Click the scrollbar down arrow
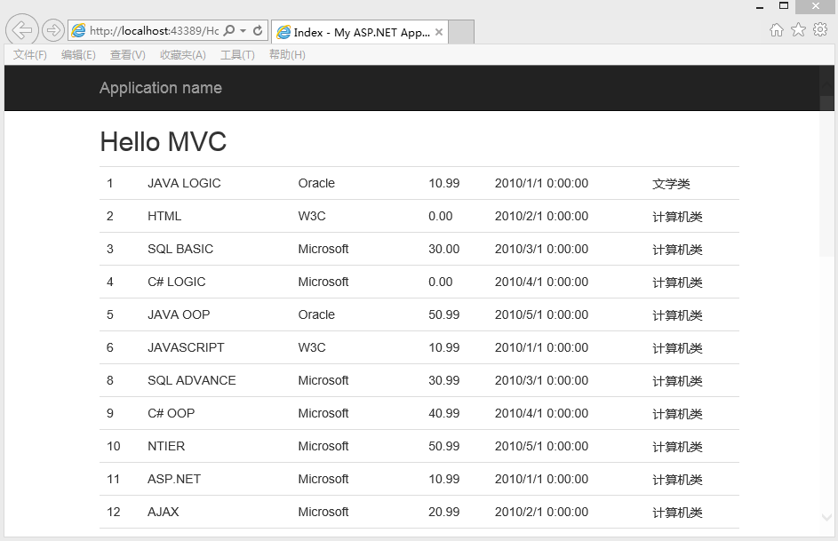This screenshot has height=541, width=838. [826, 517]
